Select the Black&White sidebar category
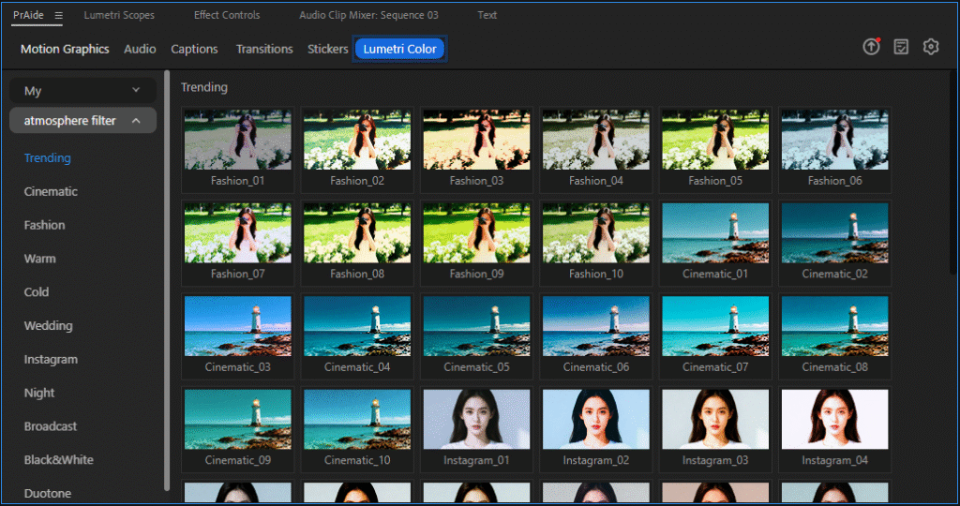 coord(59,459)
